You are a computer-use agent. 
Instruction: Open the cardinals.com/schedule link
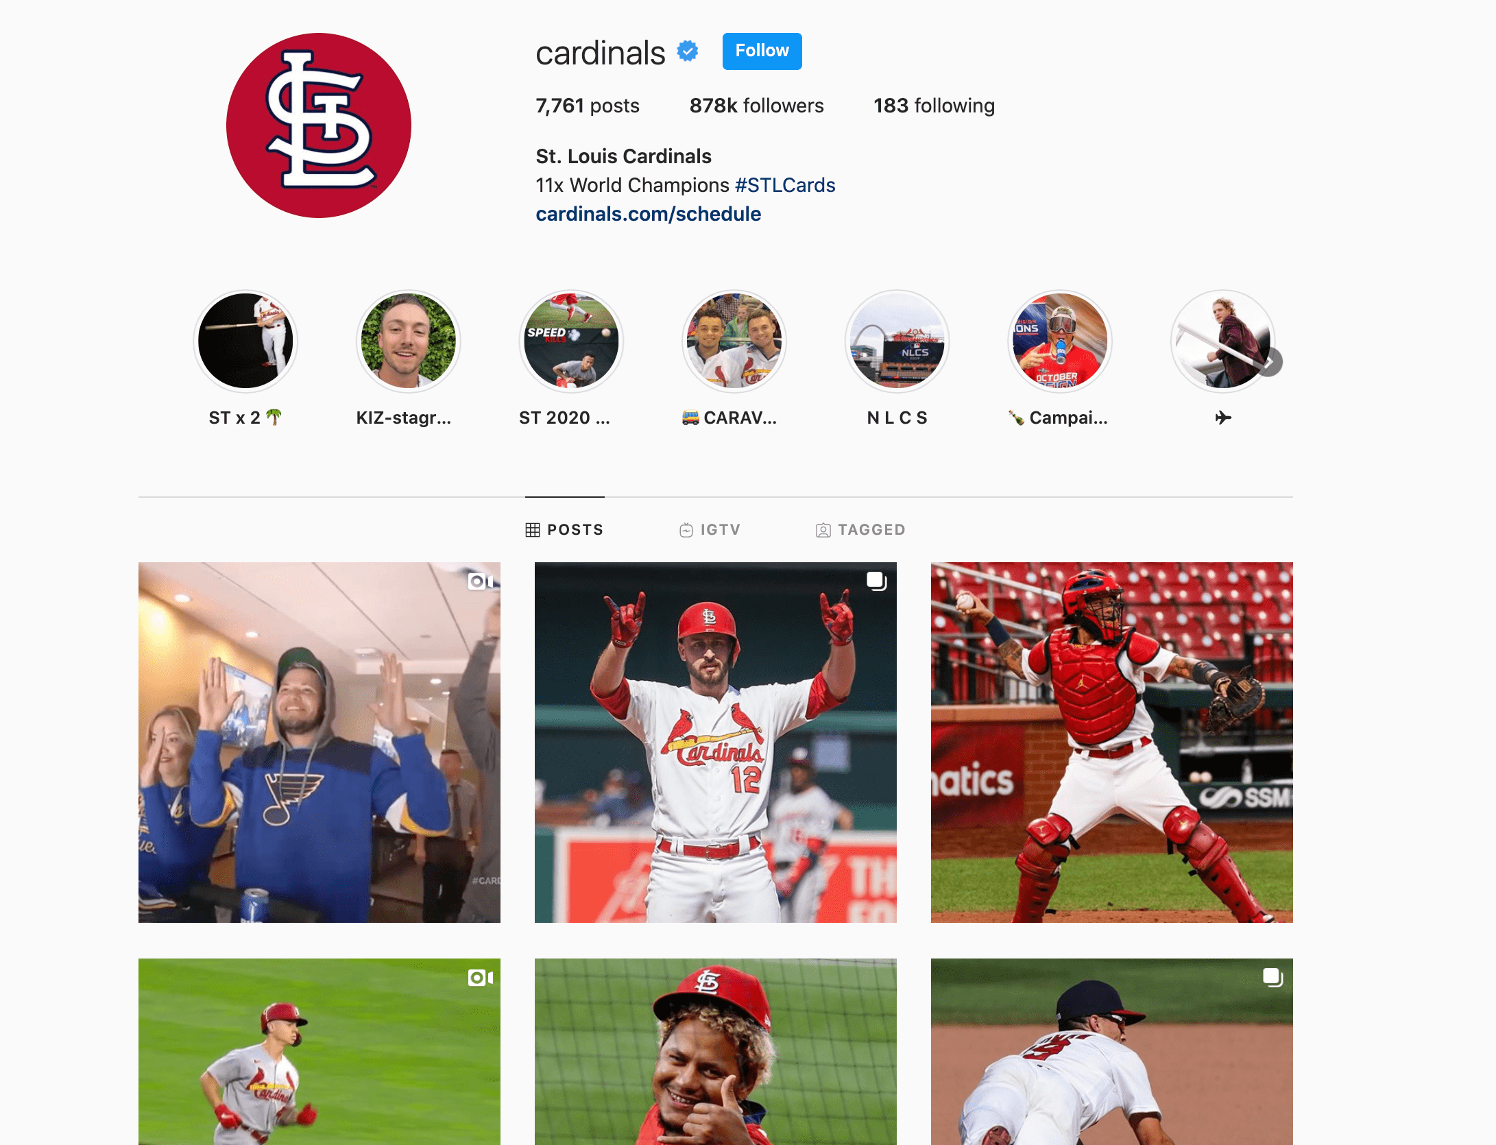(x=648, y=214)
